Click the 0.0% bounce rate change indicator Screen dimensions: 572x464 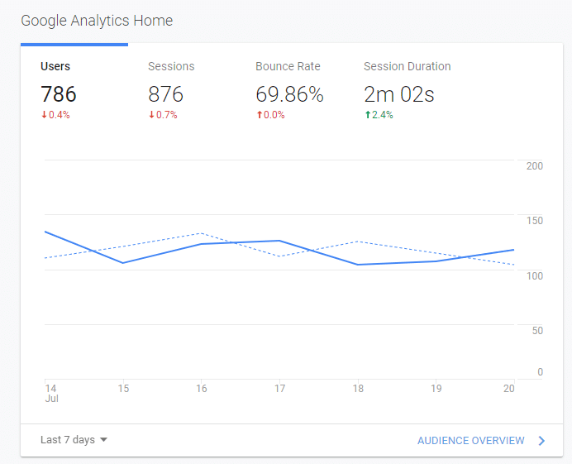270,115
